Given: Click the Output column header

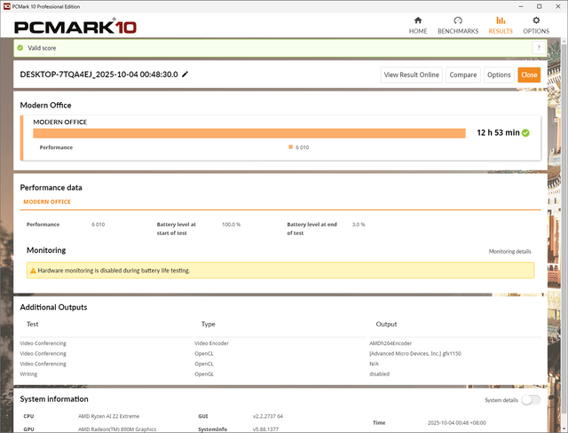Looking at the screenshot, I should point(387,324).
